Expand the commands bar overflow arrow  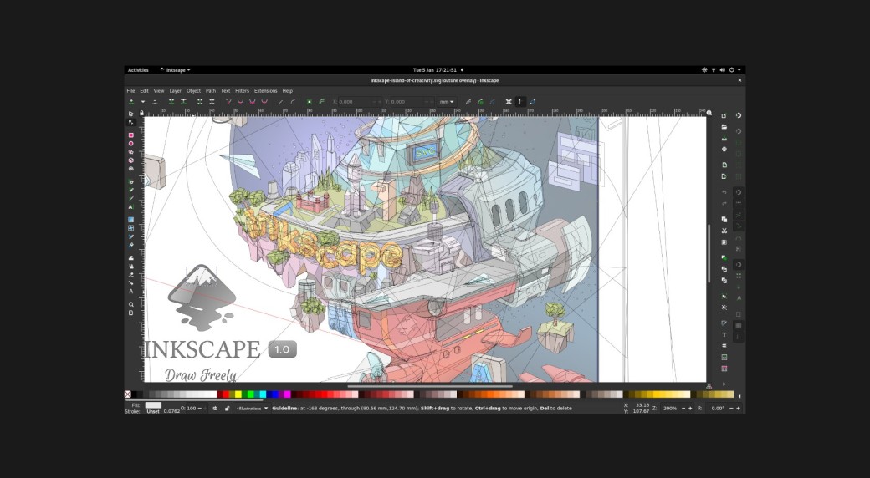tap(724, 384)
